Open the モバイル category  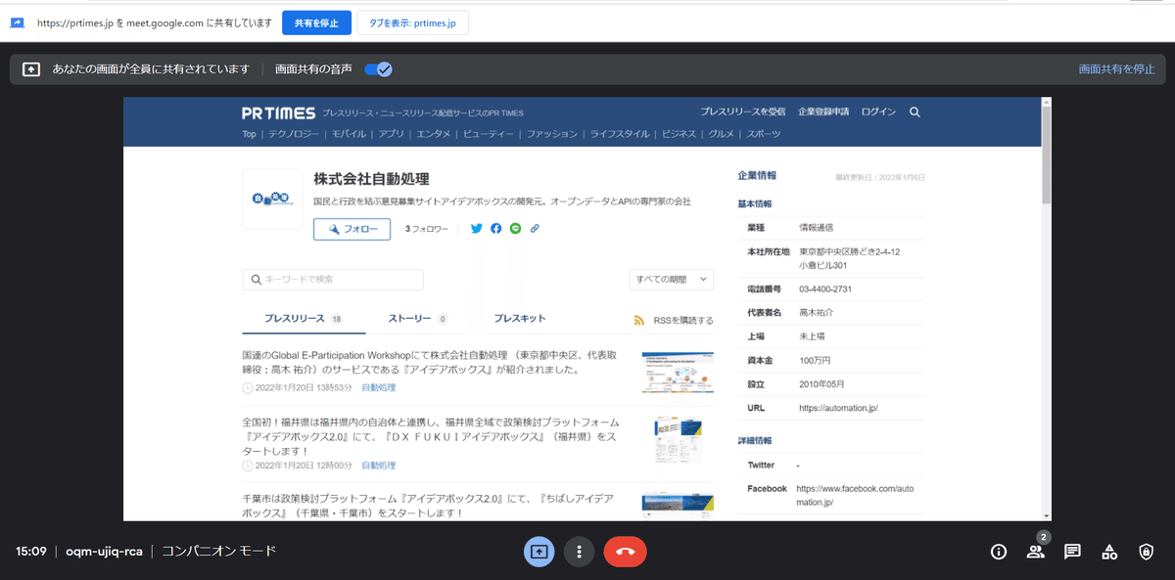[349, 134]
